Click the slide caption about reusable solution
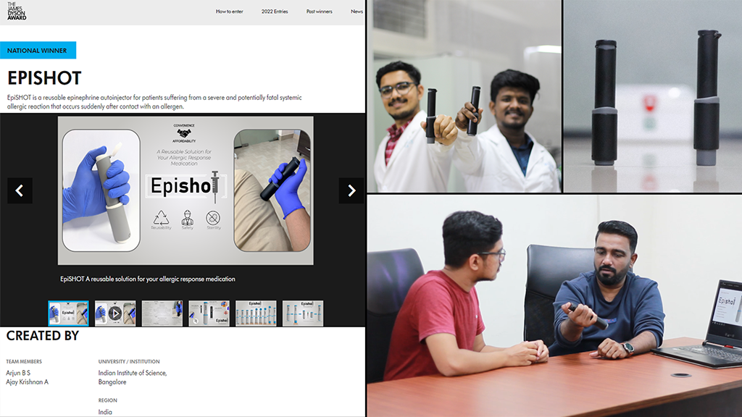This screenshot has width=742, height=417. pos(148,279)
